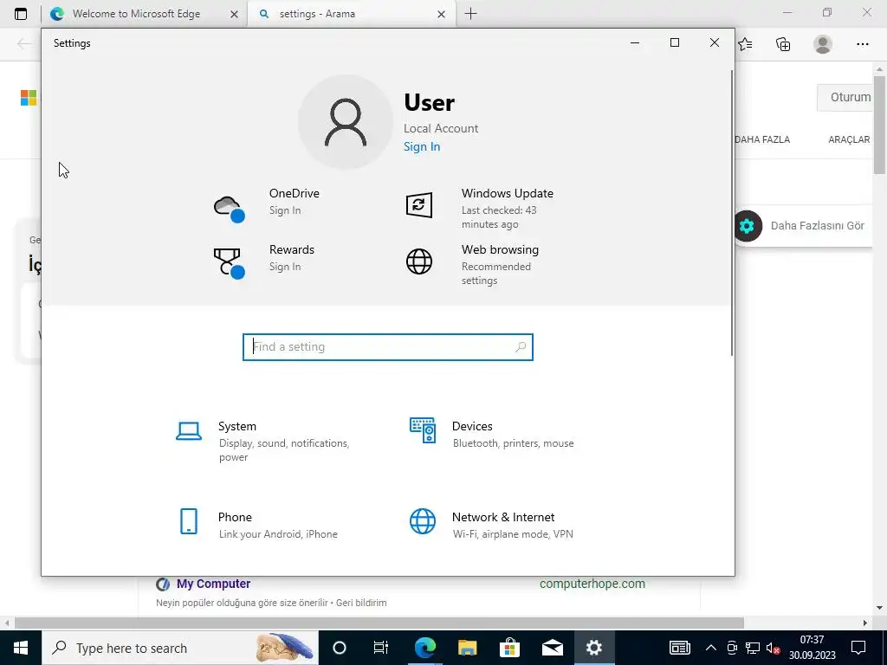The image size is (887, 665).
Task: Open Edge Collections icon
Action: (x=783, y=44)
